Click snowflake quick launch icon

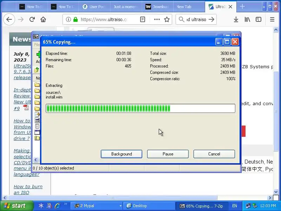41,206
